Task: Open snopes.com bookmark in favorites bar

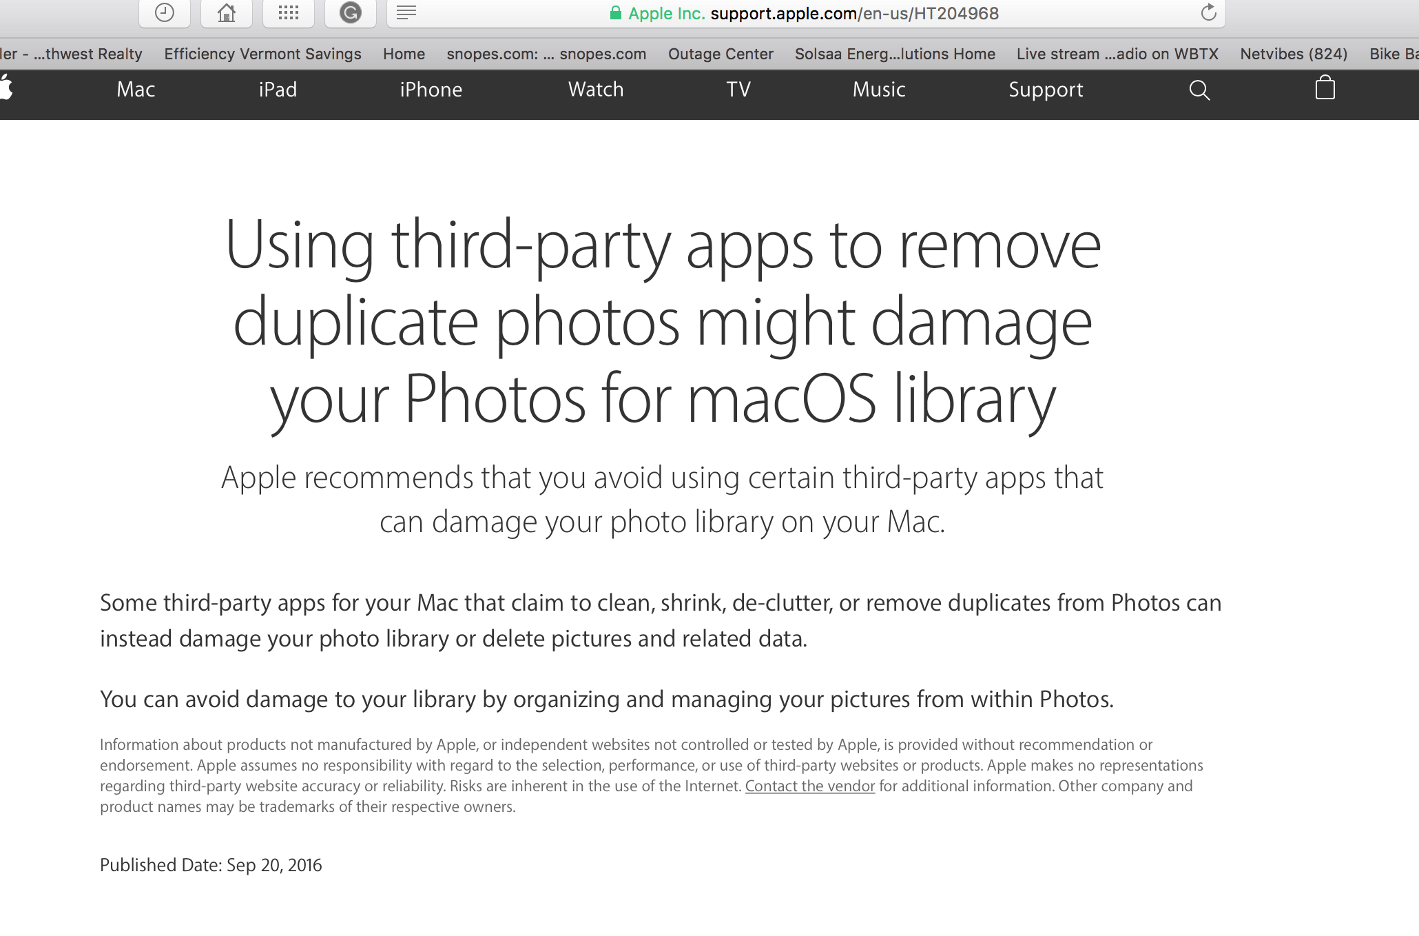Action: [x=546, y=54]
